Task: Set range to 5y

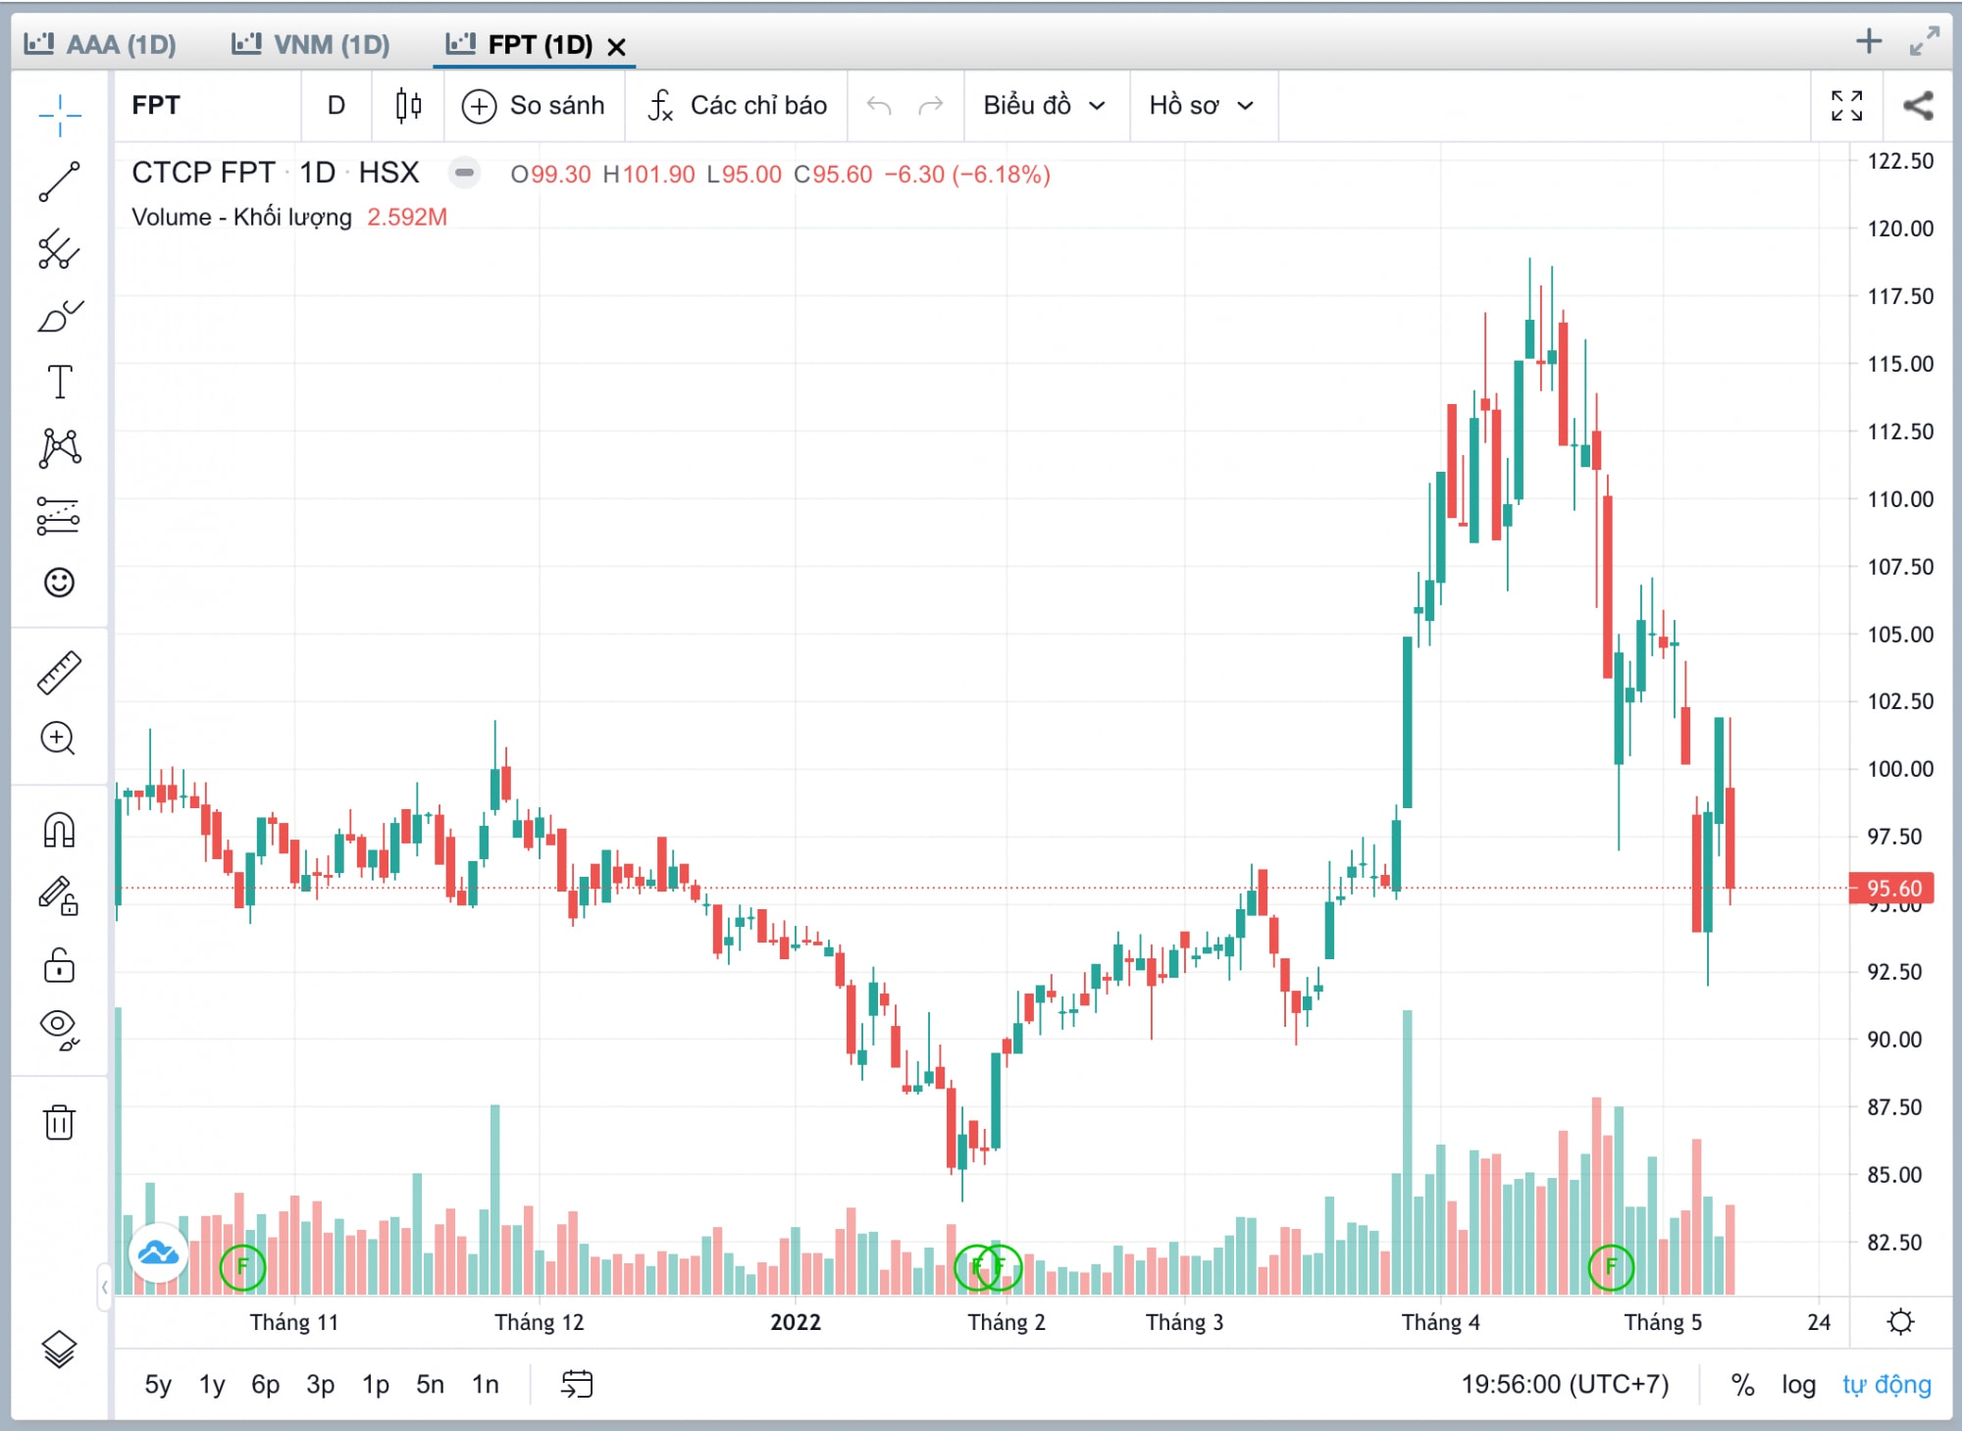Action: 158,1384
